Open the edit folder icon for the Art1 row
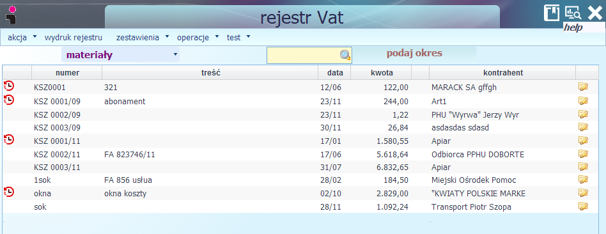This screenshot has height=234, width=606. tap(583, 100)
